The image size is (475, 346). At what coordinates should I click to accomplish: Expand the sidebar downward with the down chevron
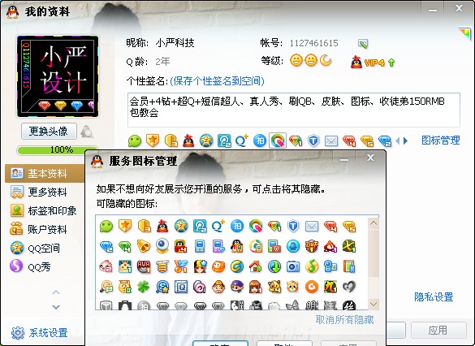coord(56,307)
